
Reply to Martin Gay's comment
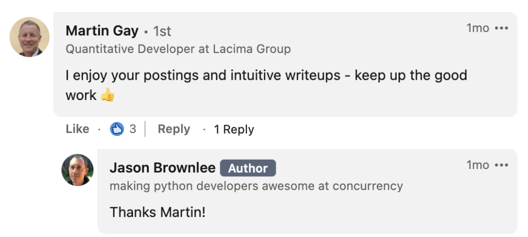(x=174, y=129)
